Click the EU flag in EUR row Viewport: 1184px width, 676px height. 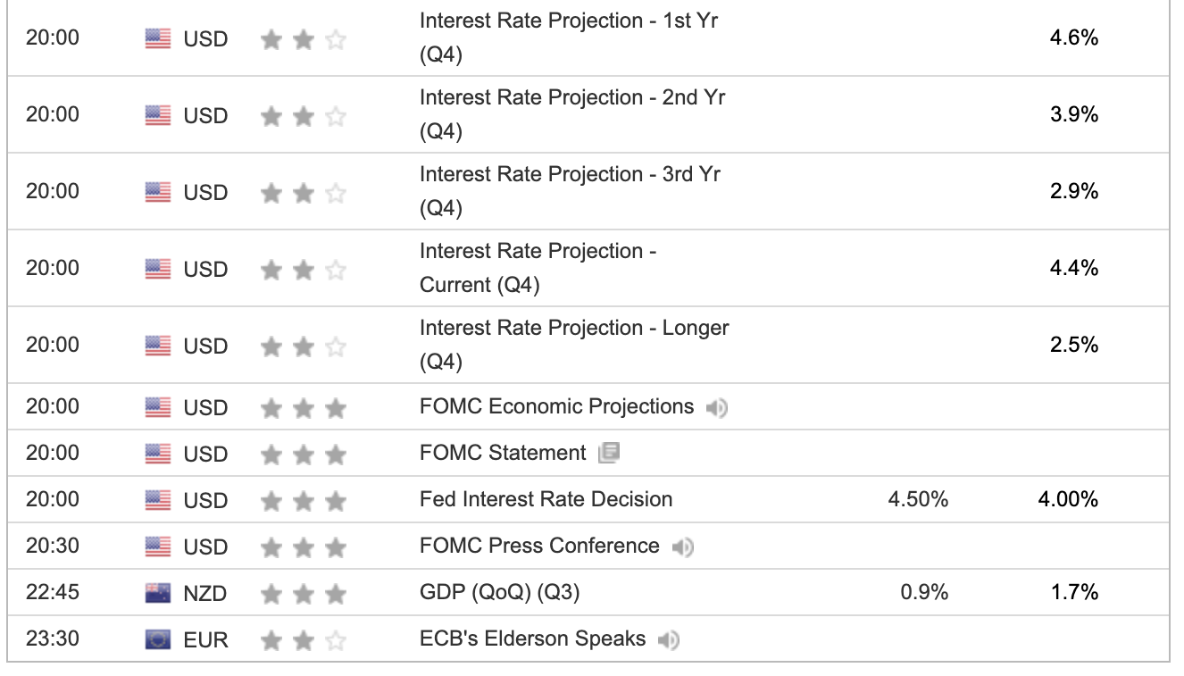(158, 639)
